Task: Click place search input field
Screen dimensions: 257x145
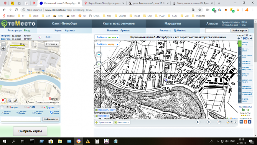Action: pyautogui.click(x=21, y=119)
